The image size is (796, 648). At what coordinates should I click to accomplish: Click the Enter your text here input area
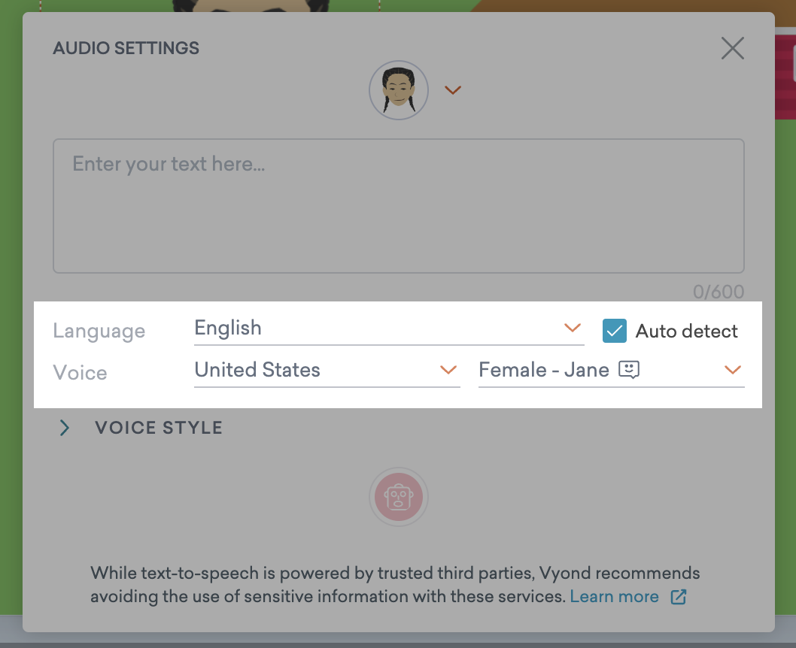[x=399, y=205]
